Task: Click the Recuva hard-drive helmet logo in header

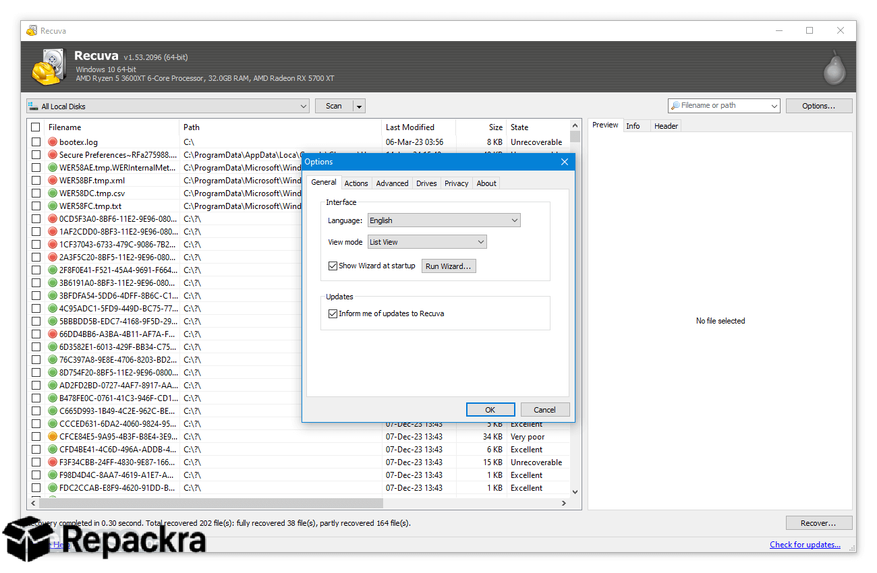Action: point(49,67)
